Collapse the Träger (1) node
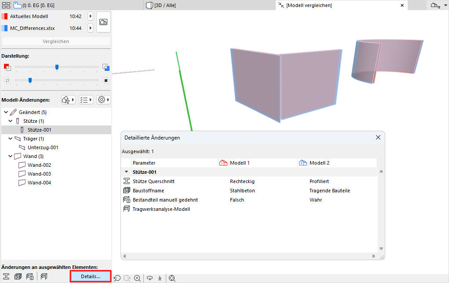The height and width of the screenshot is (283, 449). (10, 139)
